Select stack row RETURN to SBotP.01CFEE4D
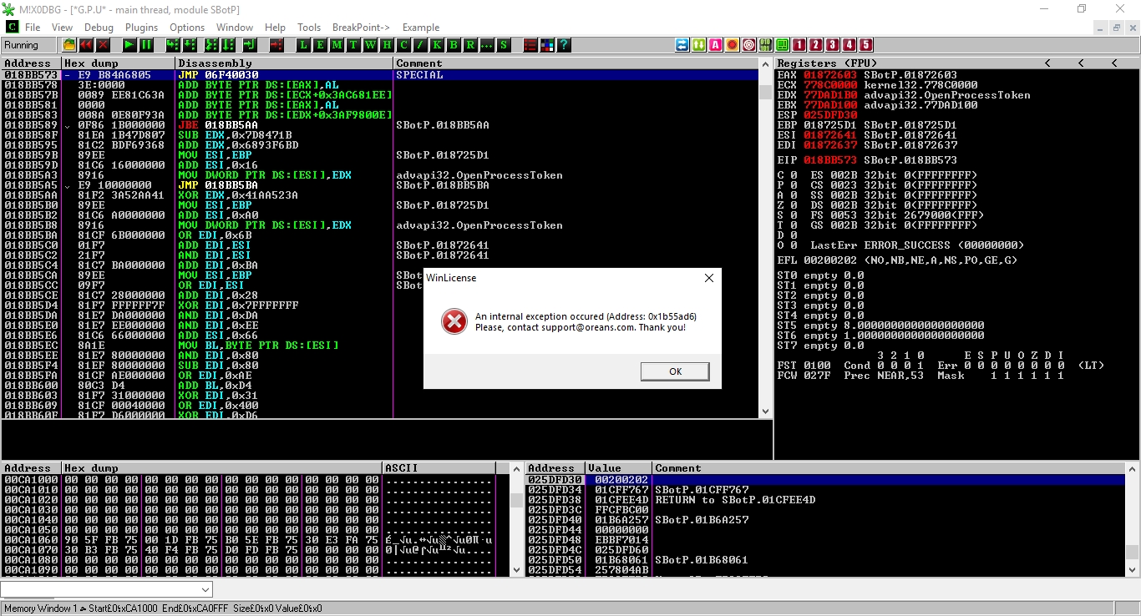This screenshot has width=1141, height=616. [x=826, y=500]
